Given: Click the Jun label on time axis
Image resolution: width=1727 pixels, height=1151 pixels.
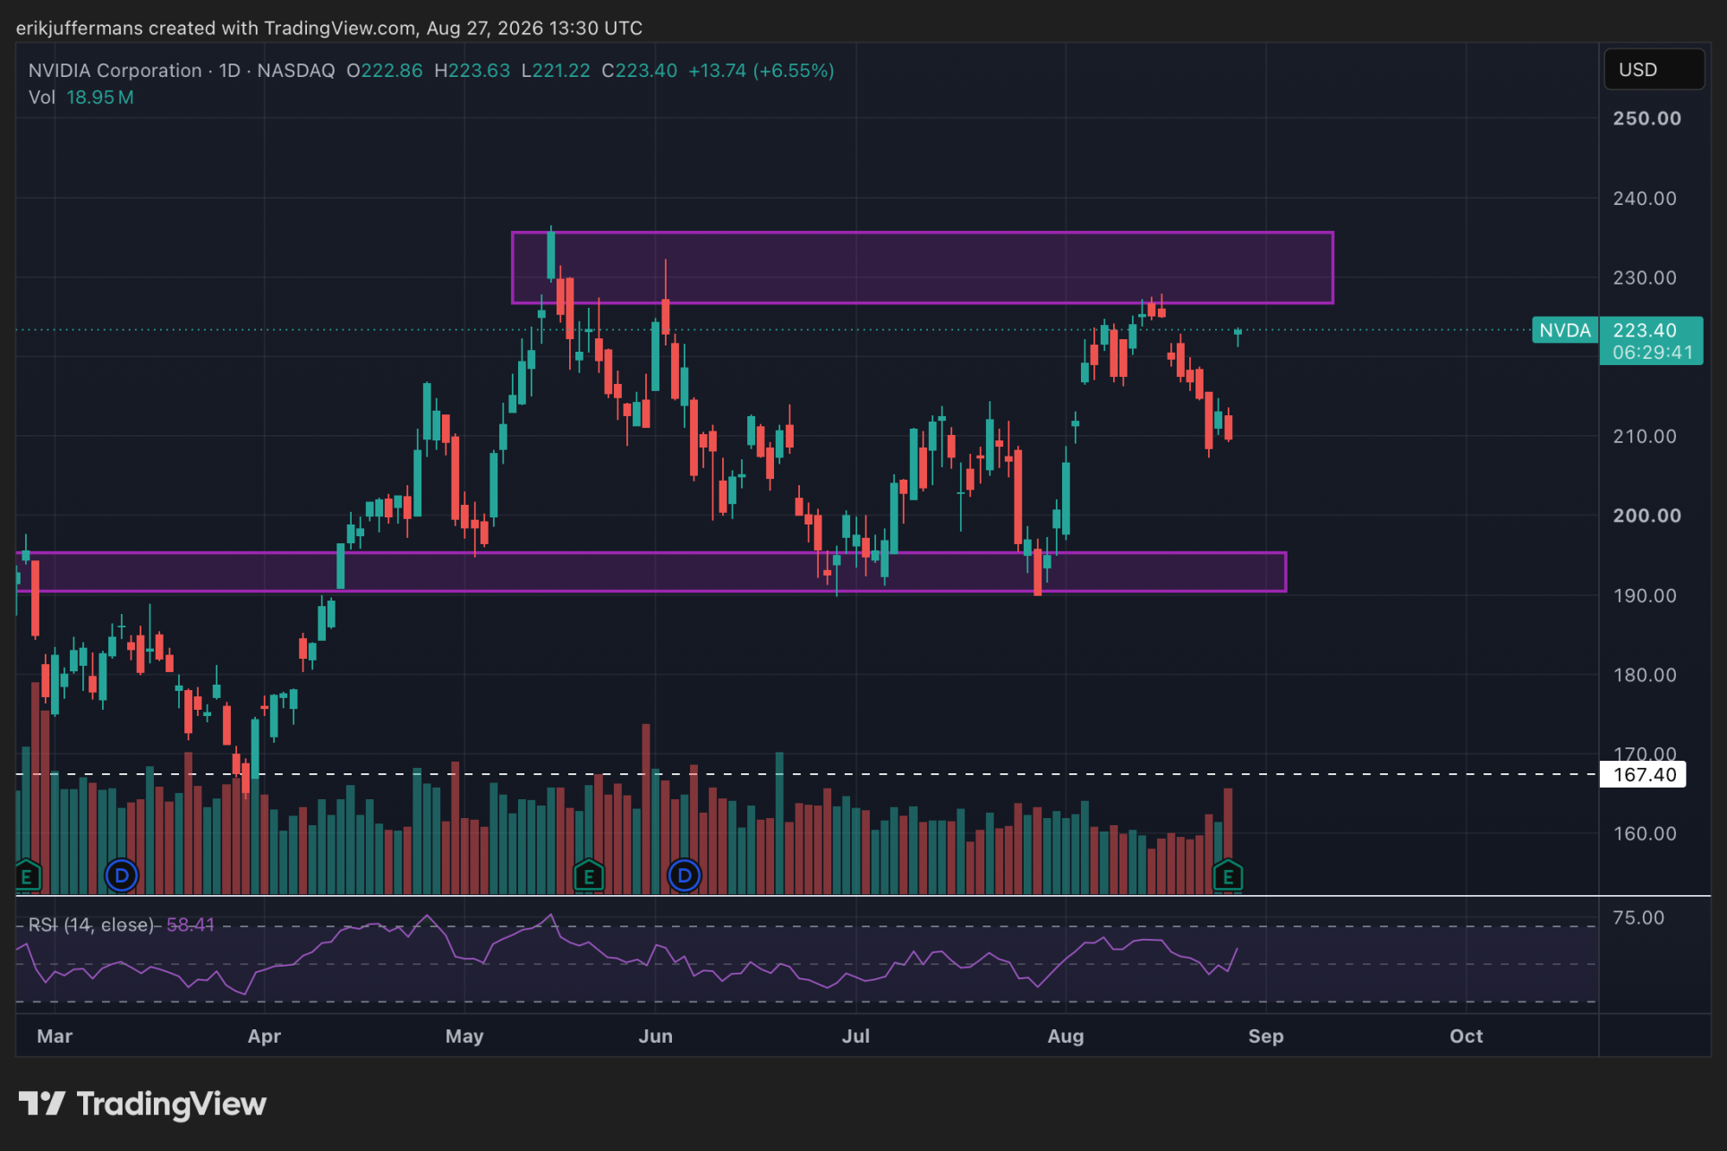Looking at the screenshot, I should 656,1036.
